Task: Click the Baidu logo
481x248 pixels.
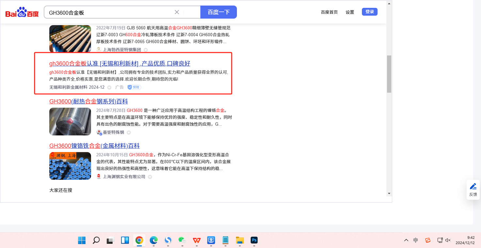Action: (22, 12)
